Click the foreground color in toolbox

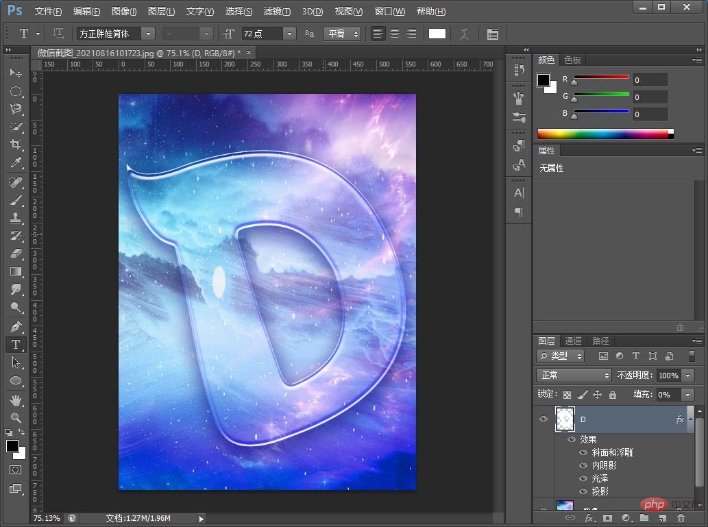click(12, 446)
